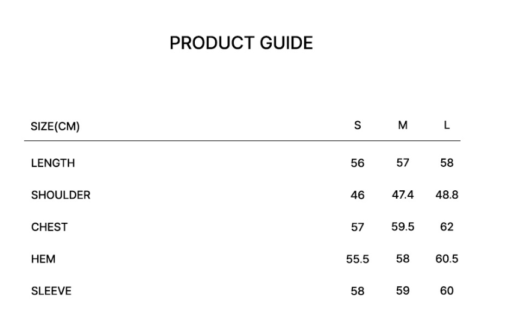Click the SHOULDER row label

[61, 195]
